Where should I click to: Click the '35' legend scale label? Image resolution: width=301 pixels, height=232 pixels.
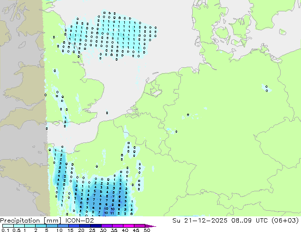click(114, 230)
